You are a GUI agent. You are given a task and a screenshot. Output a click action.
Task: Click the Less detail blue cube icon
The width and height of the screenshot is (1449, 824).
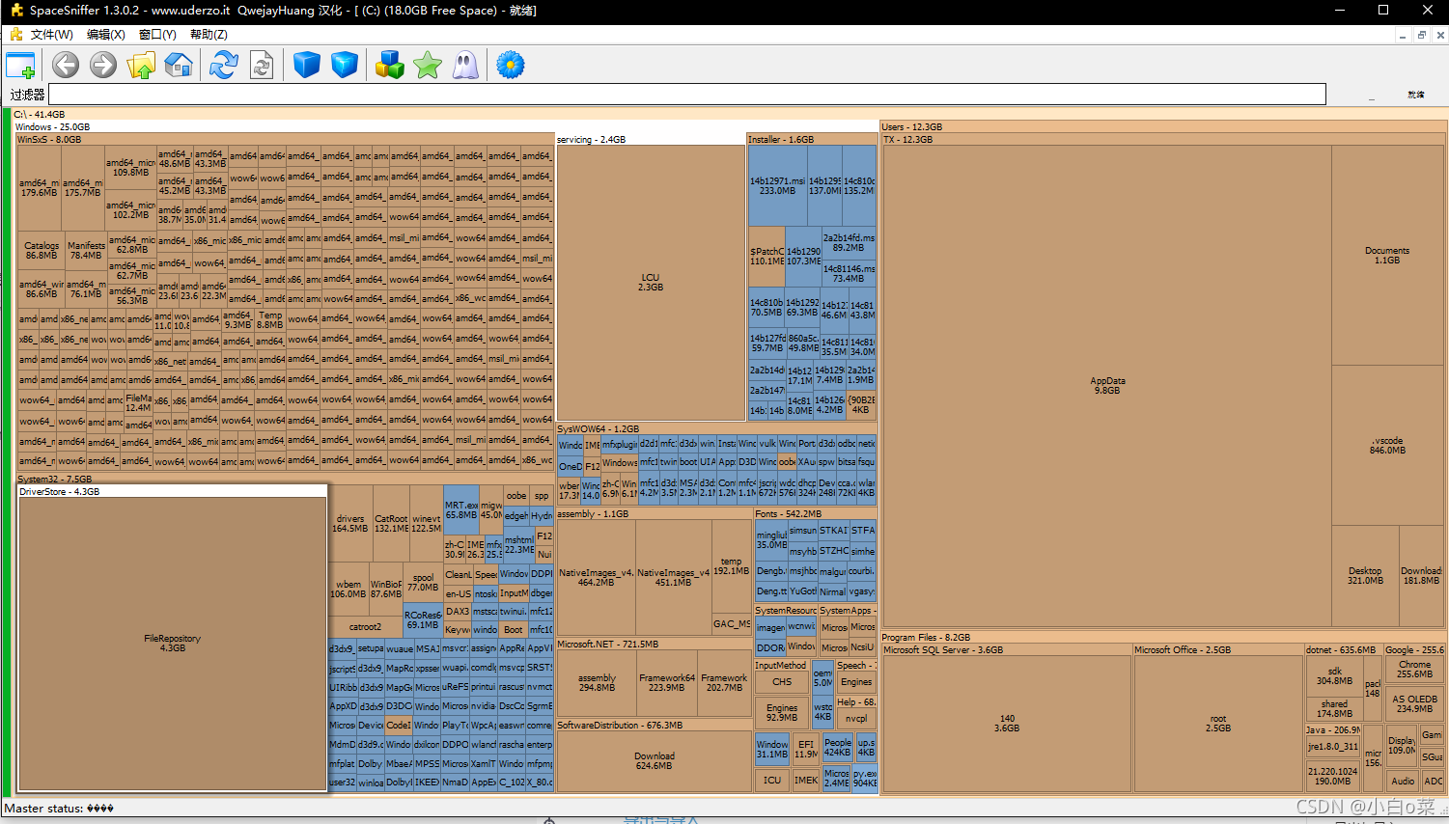click(307, 66)
